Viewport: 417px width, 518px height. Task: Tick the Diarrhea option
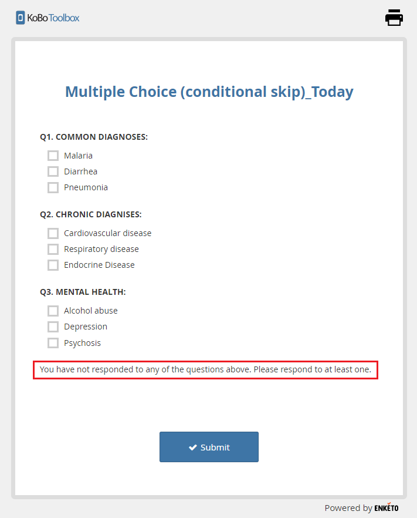click(x=53, y=171)
